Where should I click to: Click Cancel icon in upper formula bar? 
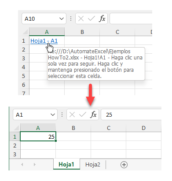[81, 18]
